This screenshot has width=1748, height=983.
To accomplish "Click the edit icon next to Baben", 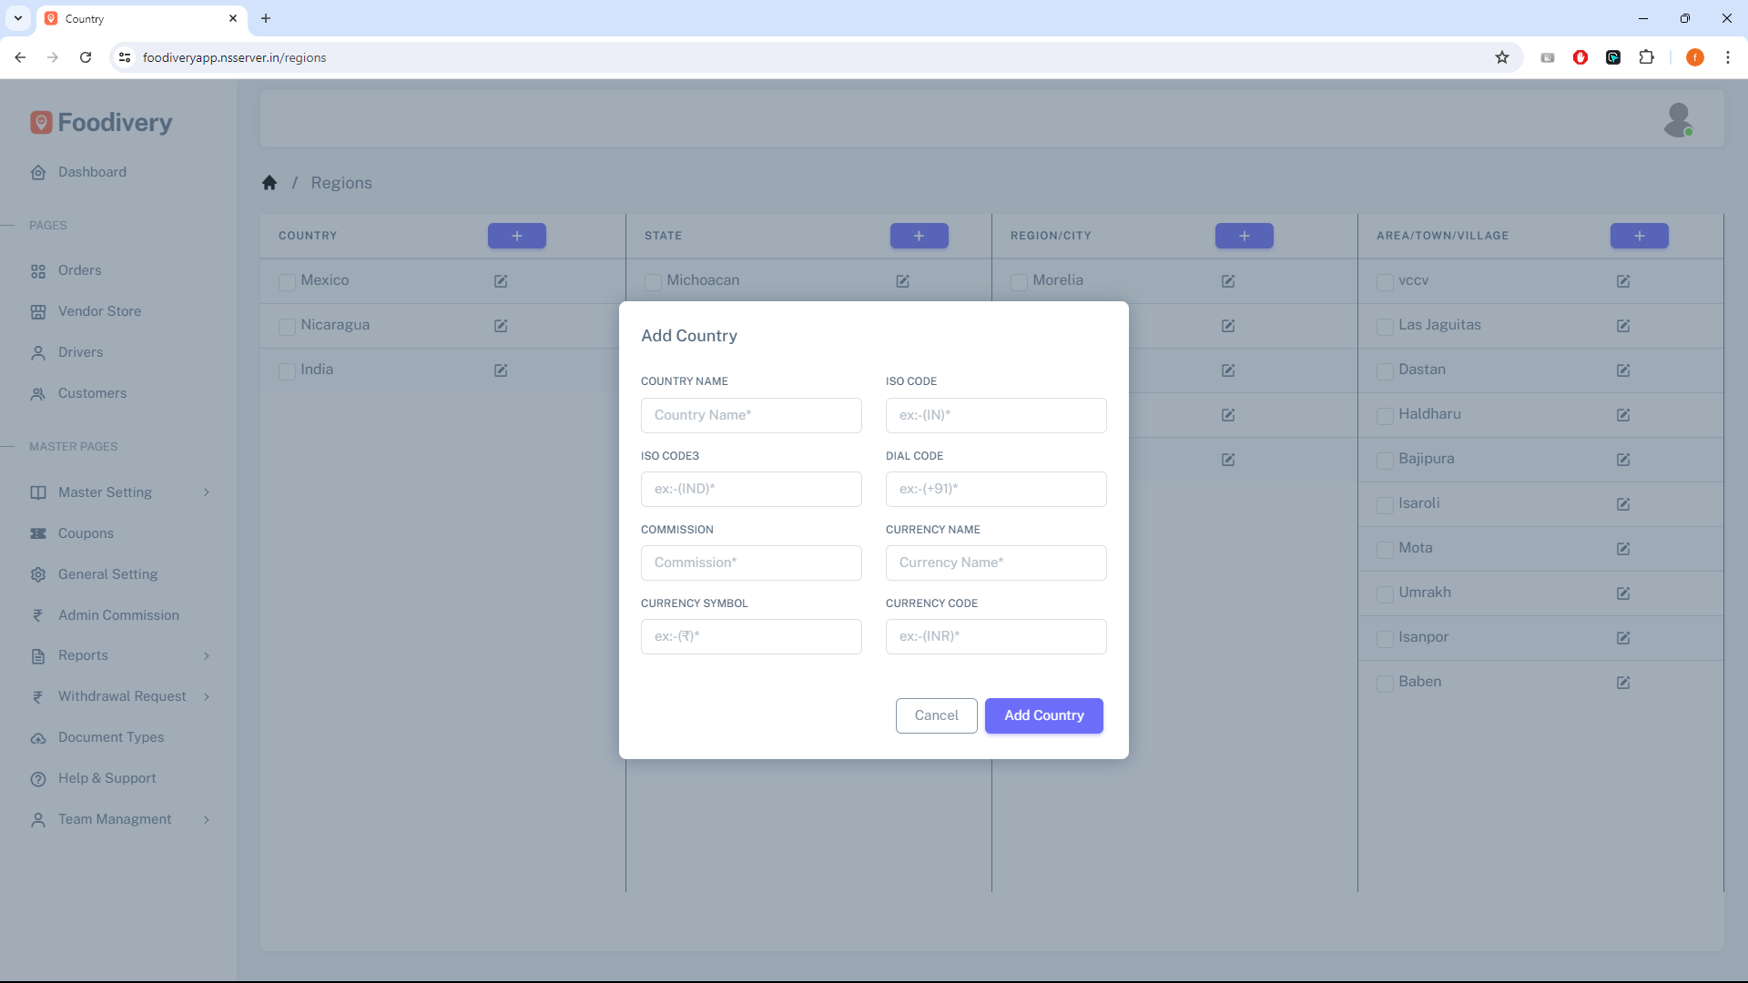I will pos(1623,683).
